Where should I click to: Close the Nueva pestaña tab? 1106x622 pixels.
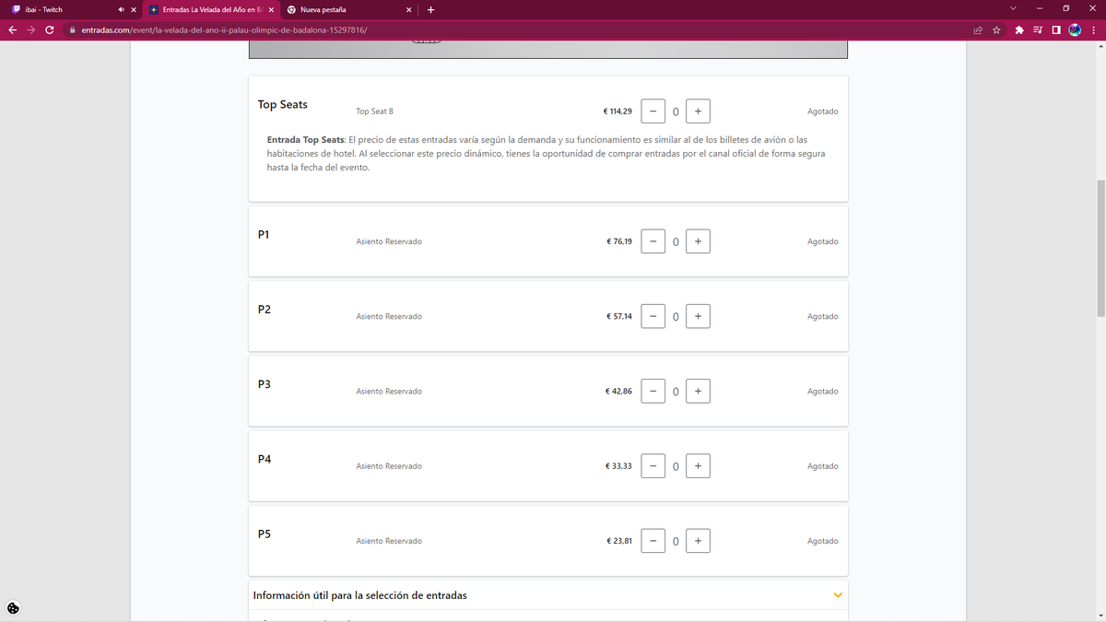pyautogui.click(x=409, y=10)
